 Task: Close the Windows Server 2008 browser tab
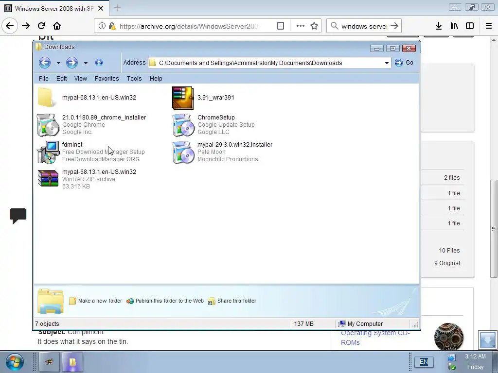point(101,9)
